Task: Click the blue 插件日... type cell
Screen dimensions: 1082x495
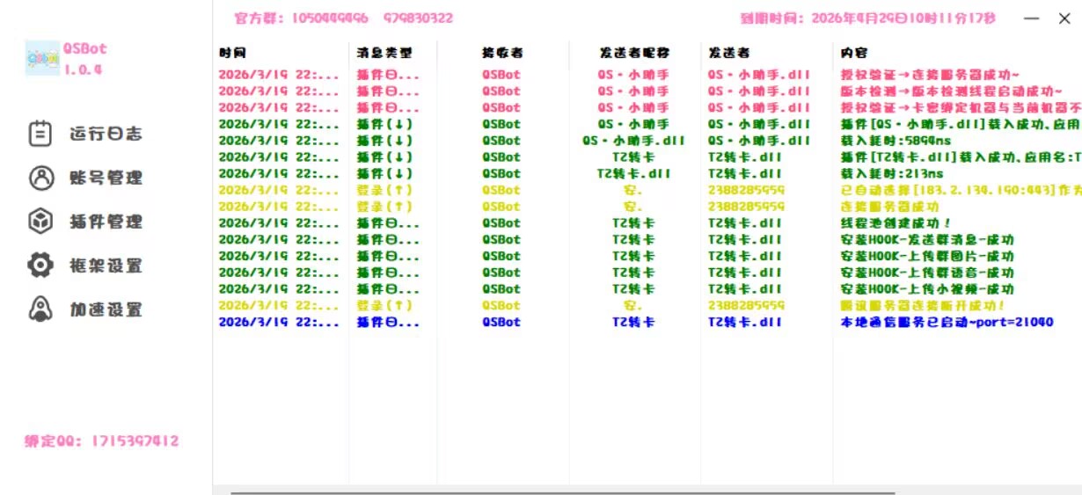Action: click(x=388, y=322)
